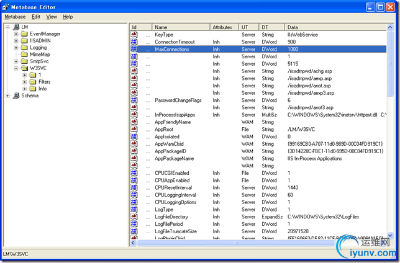This screenshot has width=400, height=263.
Task: Open the Metabase menu
Action: [x=15, y=17]
